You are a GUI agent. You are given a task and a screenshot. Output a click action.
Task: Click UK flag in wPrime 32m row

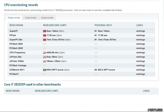(x=44, y=57)
